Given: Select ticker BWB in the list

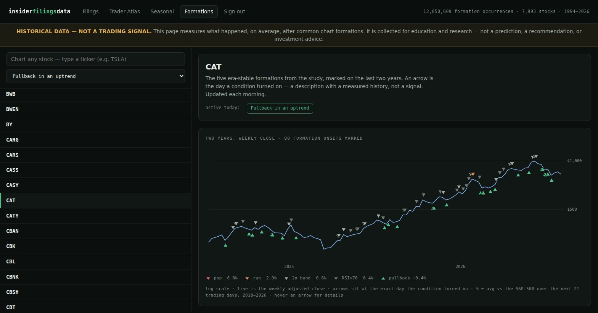Looking at the screenshot, I should (x=95, y=94).
